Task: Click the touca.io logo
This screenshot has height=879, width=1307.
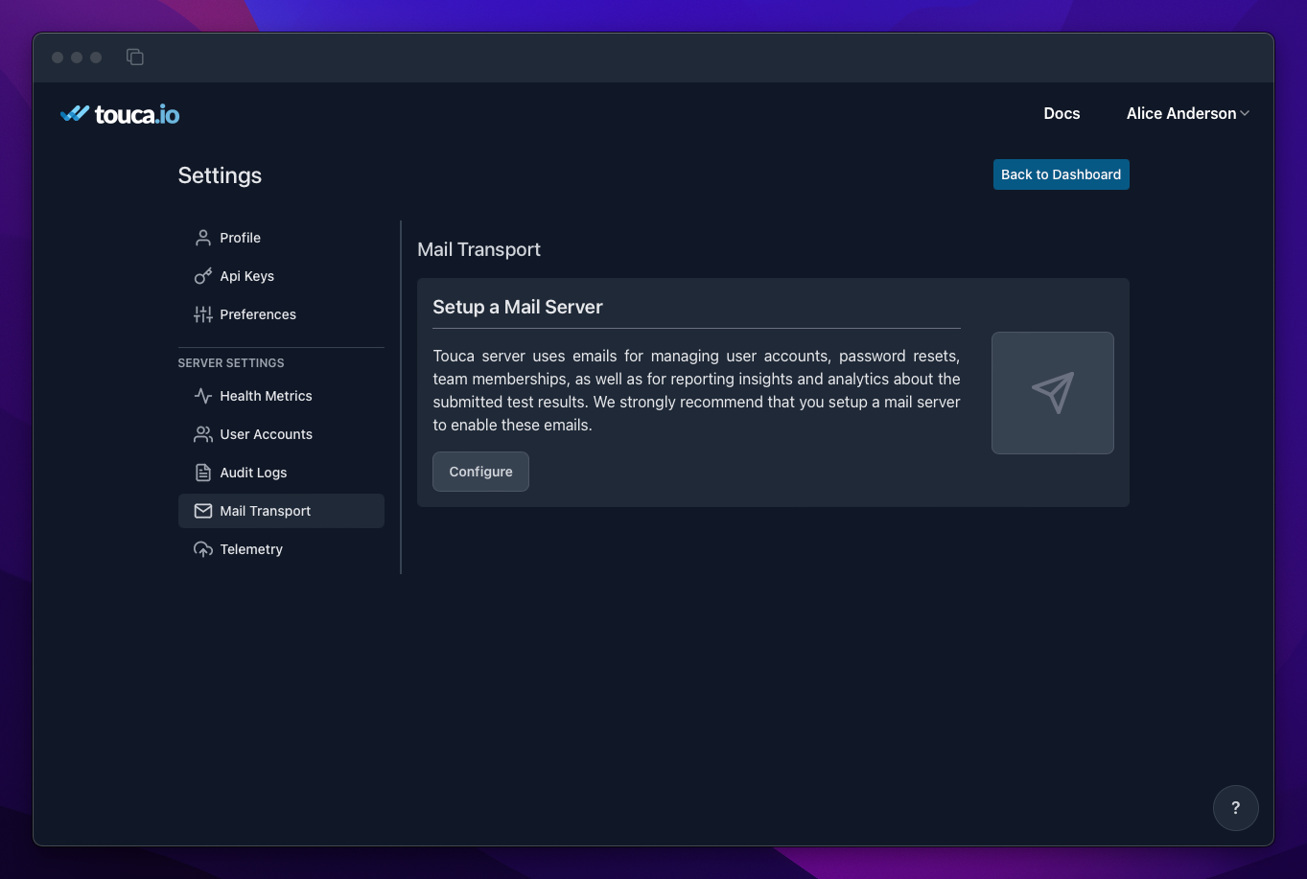Action: (x=120, y=114)
